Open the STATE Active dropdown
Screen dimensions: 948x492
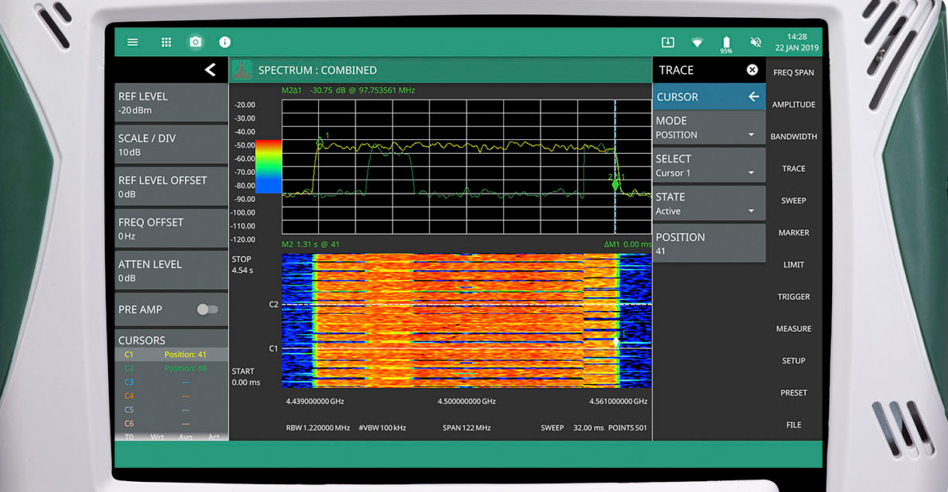pyautogui.click(x=708, y=203)
